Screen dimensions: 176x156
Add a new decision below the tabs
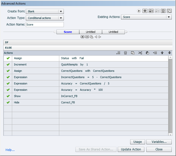click(x=83, y=37)
